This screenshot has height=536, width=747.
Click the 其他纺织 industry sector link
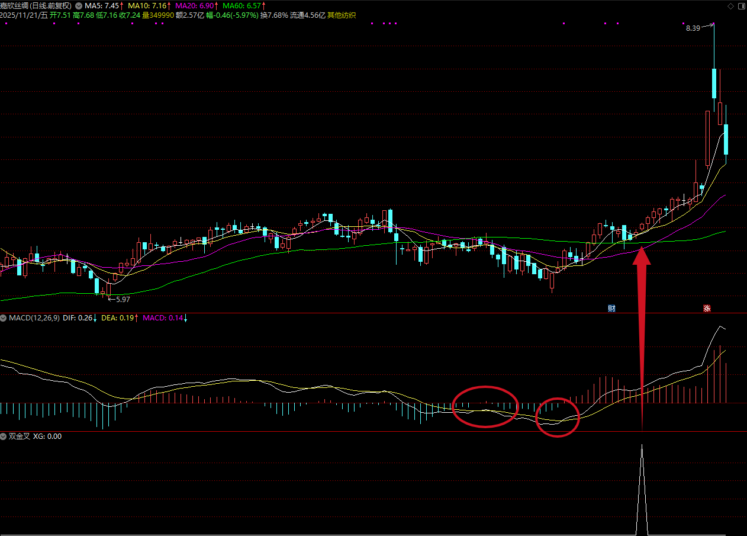(x=343, y=15)
